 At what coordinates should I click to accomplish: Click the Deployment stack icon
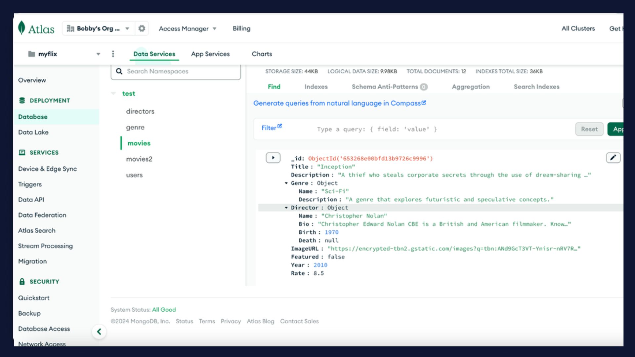(22, 100)
